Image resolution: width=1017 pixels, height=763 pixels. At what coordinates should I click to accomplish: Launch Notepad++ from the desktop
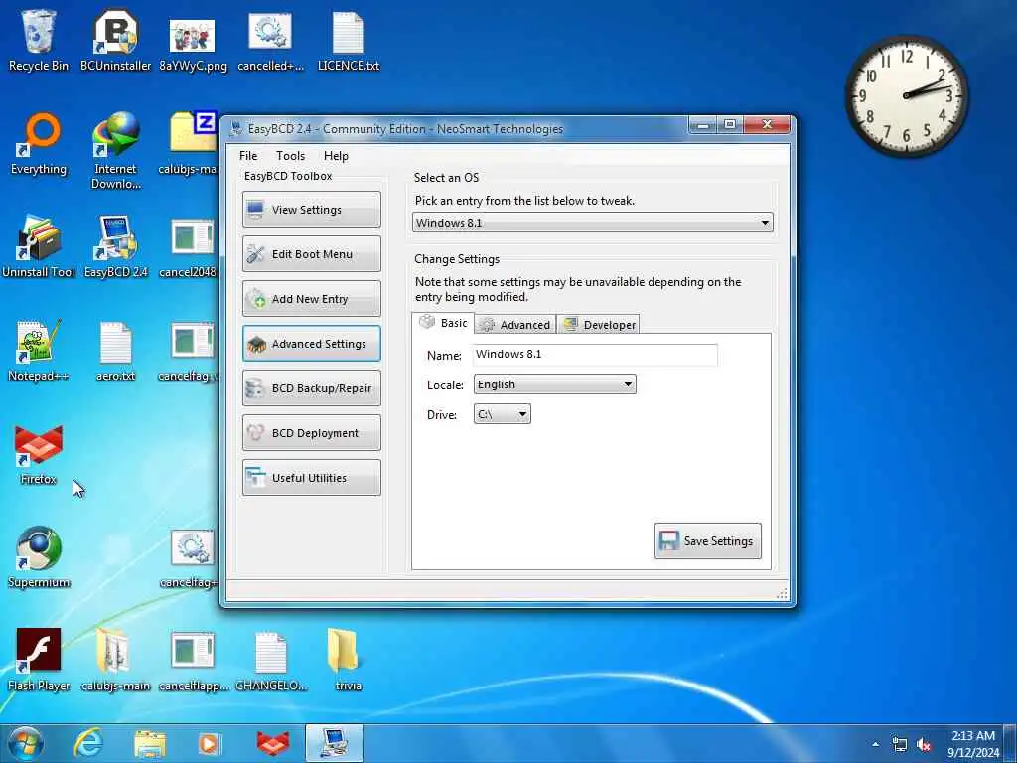(39, 351)
